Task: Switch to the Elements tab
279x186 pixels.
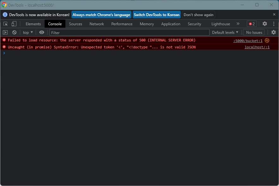Action: click(x=33, y=24)
